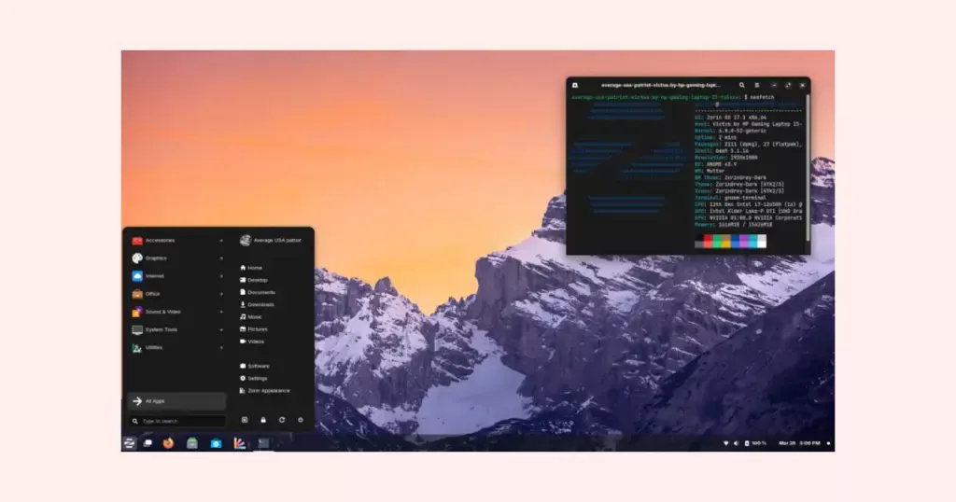This screenshot has width=956, height=502.
Task: Click the search icon in terminal titlebar
Action: click(742, 85)
